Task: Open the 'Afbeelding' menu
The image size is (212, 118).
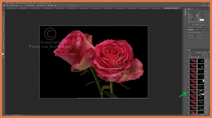Action: (x=18, y=3)
